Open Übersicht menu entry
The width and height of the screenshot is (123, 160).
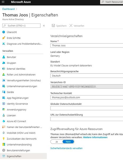point(12,32)
